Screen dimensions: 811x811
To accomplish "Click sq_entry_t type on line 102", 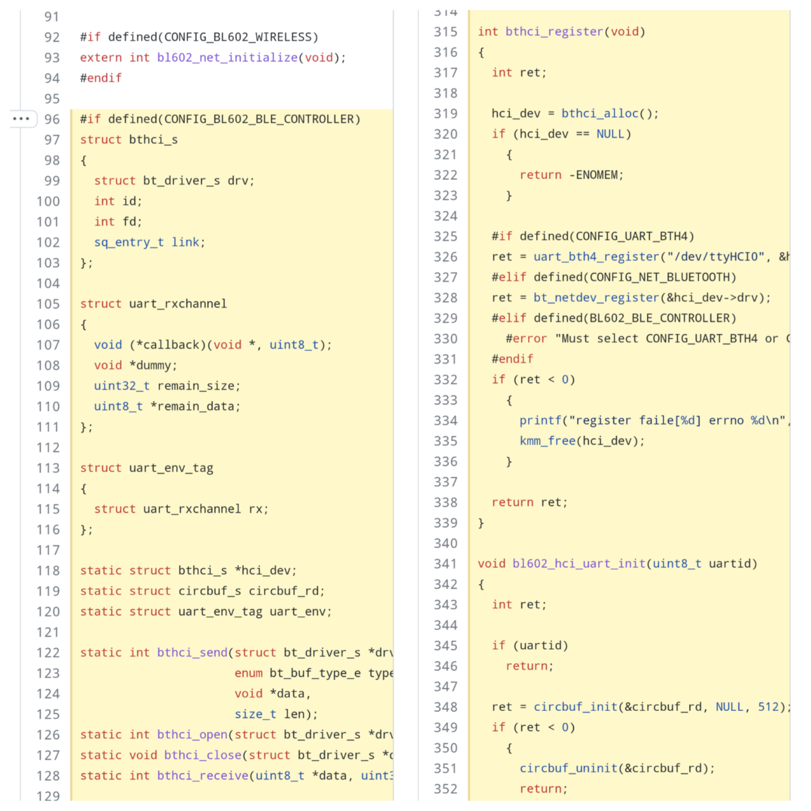I will [x=129, y=242].
